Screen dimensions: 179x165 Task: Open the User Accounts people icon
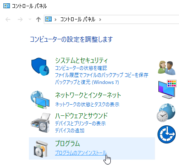click(x=167, y=68)
